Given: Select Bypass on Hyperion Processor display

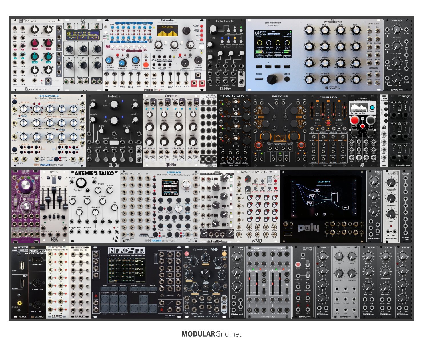Looking at the screenshot, I should (287, 57).
